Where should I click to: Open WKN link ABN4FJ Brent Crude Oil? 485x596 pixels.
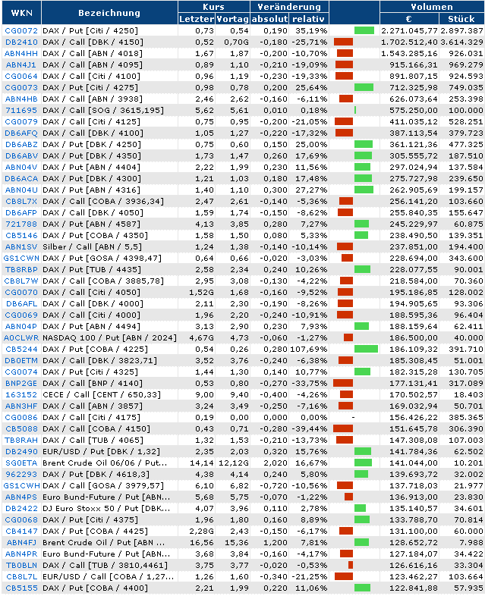coord(21,544)
